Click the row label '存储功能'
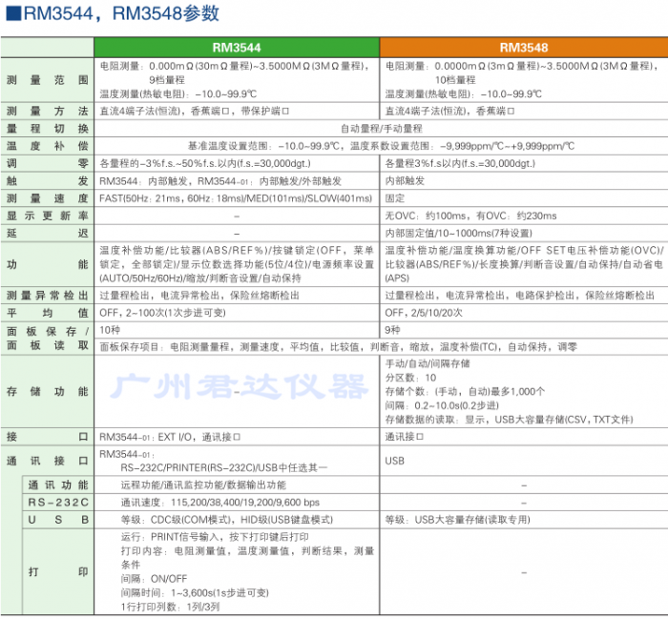 [48, 392]
